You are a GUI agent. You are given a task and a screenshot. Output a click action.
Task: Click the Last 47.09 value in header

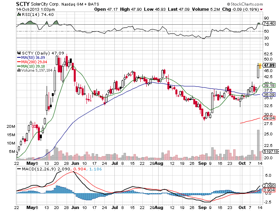point(179,9)
